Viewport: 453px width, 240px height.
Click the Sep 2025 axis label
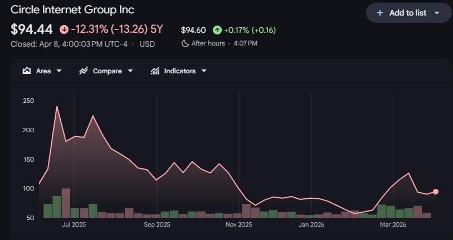pyautogui.click(x=157, y=224)
